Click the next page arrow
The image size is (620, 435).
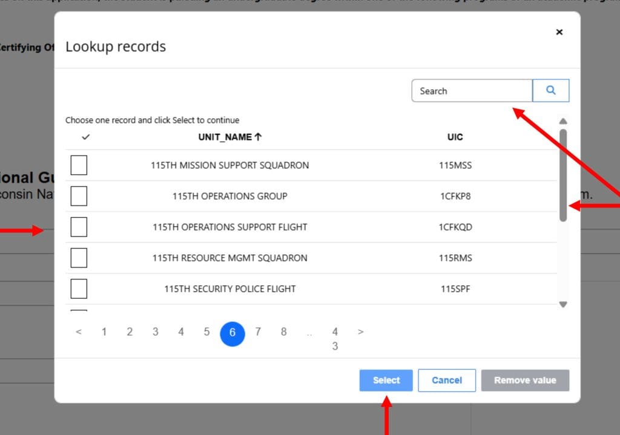pos(360,332)
